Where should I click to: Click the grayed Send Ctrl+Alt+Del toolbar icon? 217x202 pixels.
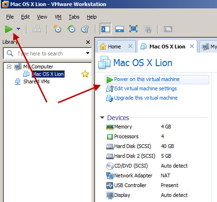click(x=37, y=29)
